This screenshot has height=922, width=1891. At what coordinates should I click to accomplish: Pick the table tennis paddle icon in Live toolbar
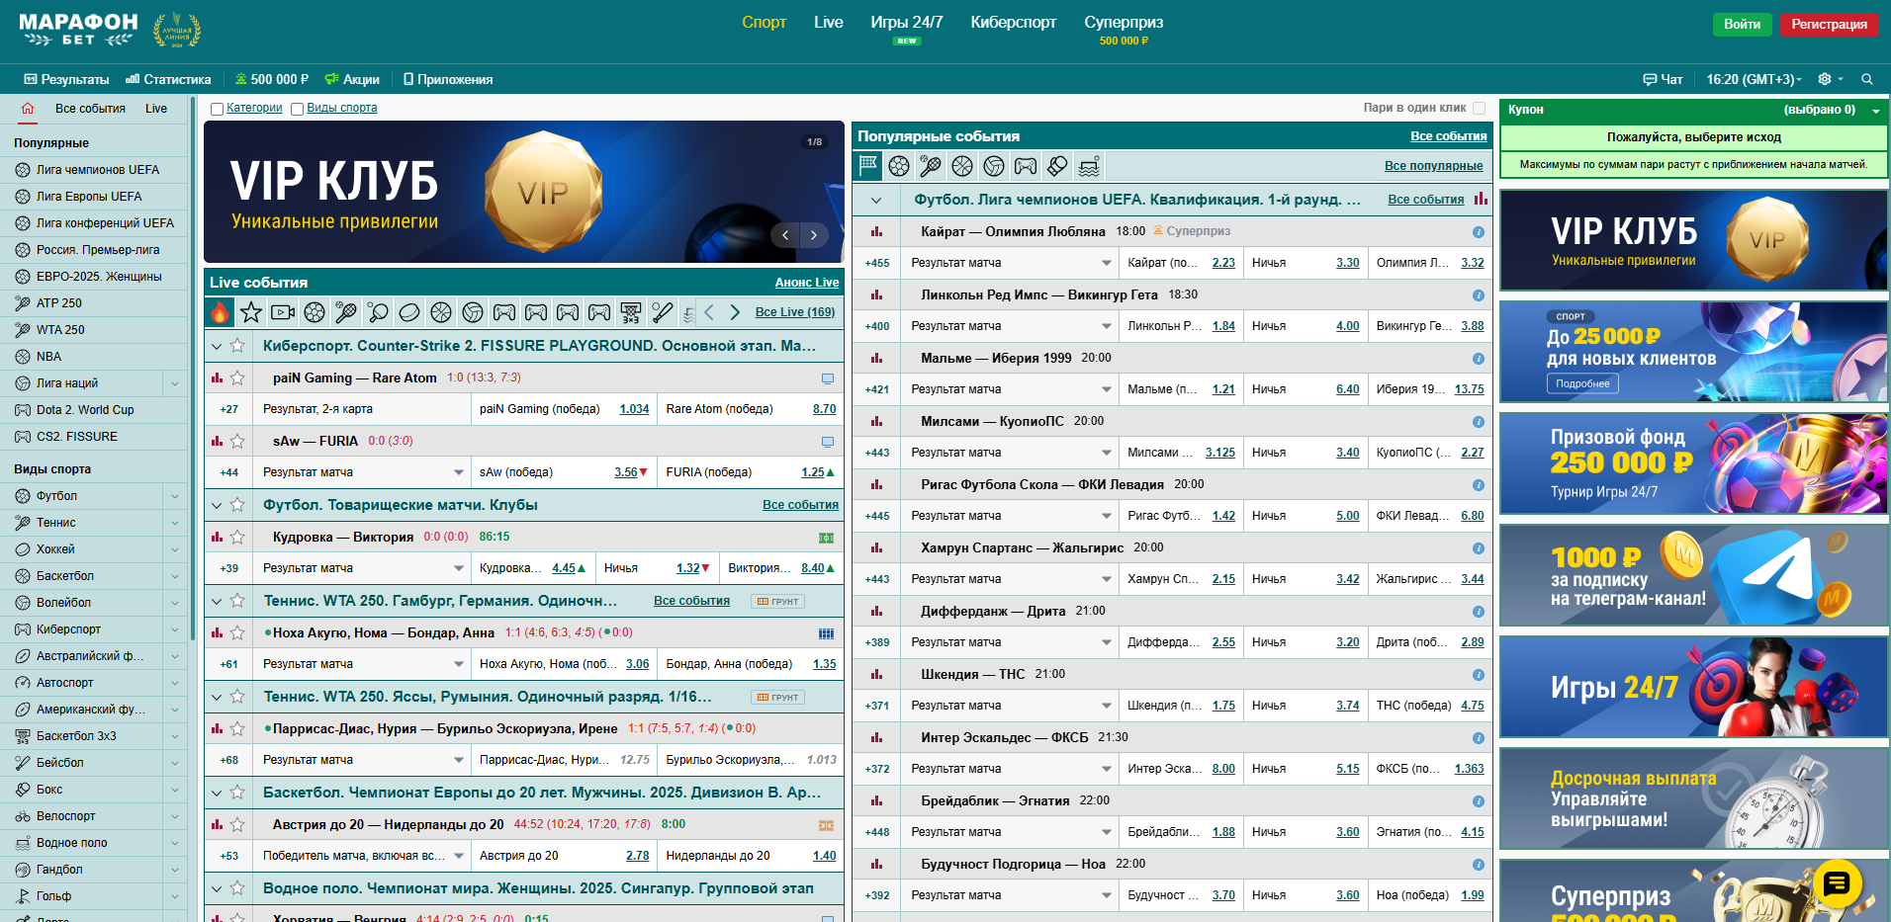pyautogui.click(x=378, y=312)
